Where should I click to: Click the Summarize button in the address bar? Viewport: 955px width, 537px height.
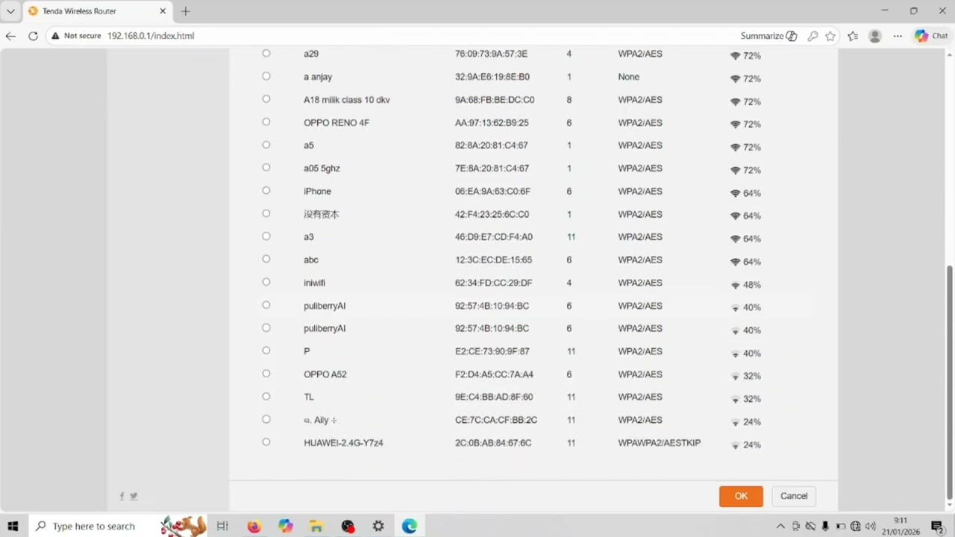768,36
